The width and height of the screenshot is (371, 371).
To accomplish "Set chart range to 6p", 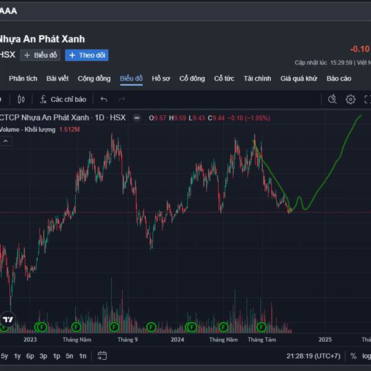I will (30, 356).
